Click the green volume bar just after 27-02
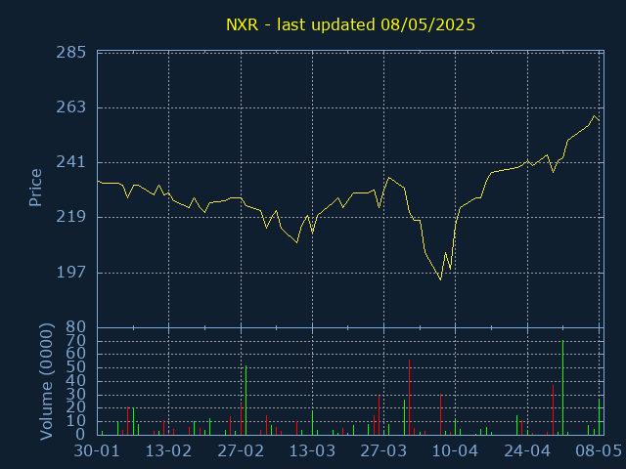The image size is (626, 469). 246,401
